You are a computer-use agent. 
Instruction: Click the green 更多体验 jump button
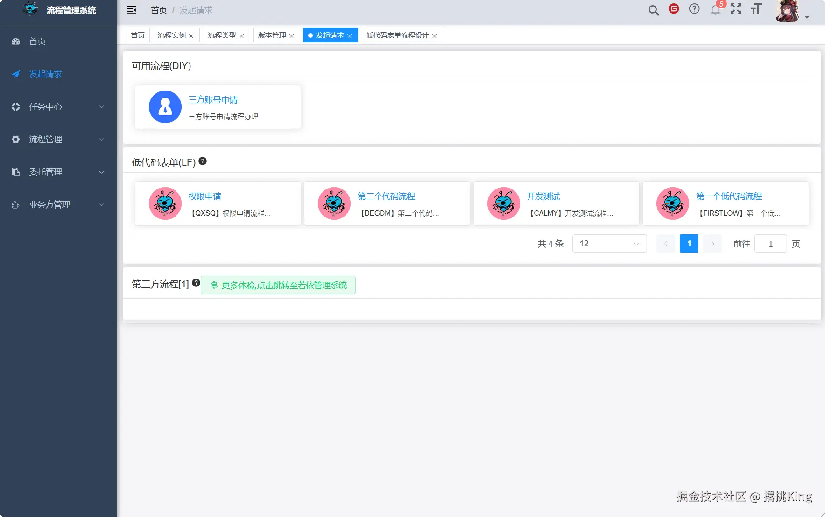coord(278,285)
